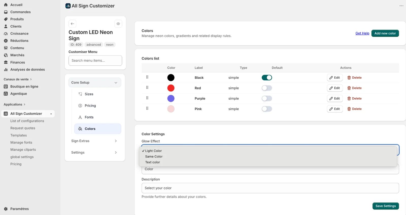The height and width of the screenshot is (215, 406).
Task: Click the Produits tag icon
Action: pyautogui.click(x=6, y=19)
